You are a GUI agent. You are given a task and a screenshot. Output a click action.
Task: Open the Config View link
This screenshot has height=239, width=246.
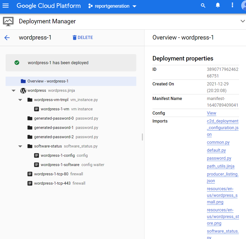[x=211, y=113]
